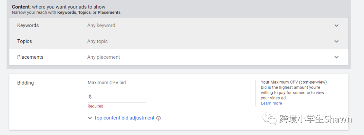
Task: Open the 'Top content bid adjustment' link
Action: (x=124, y=118)
